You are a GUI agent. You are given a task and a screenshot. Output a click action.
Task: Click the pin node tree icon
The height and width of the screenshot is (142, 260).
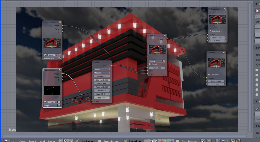[x=203, y=141]
